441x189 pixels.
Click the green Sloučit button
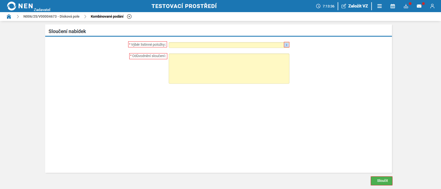click(381, 181)
